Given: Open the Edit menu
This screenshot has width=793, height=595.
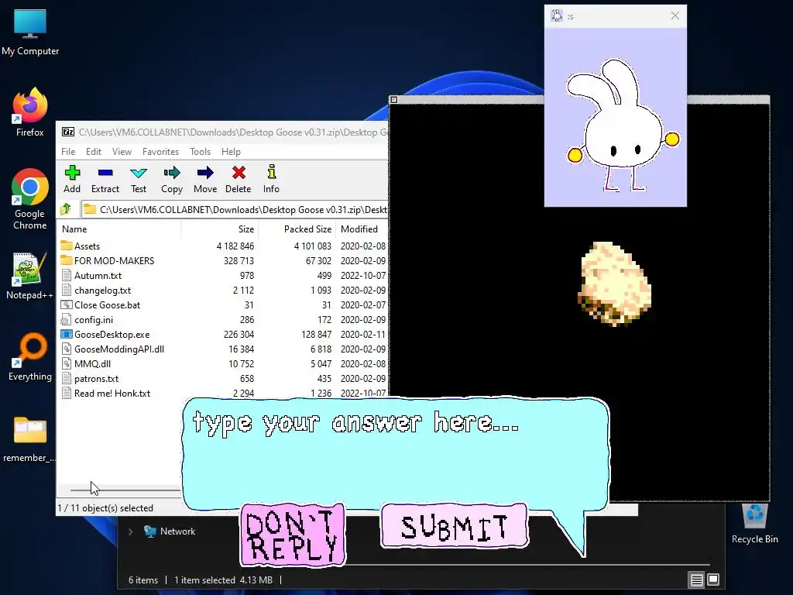Looking at the screenshot, I should (x=94, y=151).
